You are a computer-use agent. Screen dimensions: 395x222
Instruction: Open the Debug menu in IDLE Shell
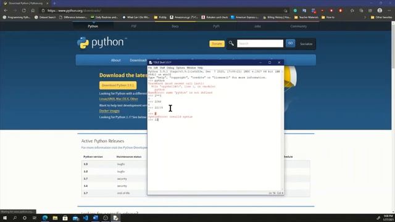pyautogui.click(x=170, y=68)
